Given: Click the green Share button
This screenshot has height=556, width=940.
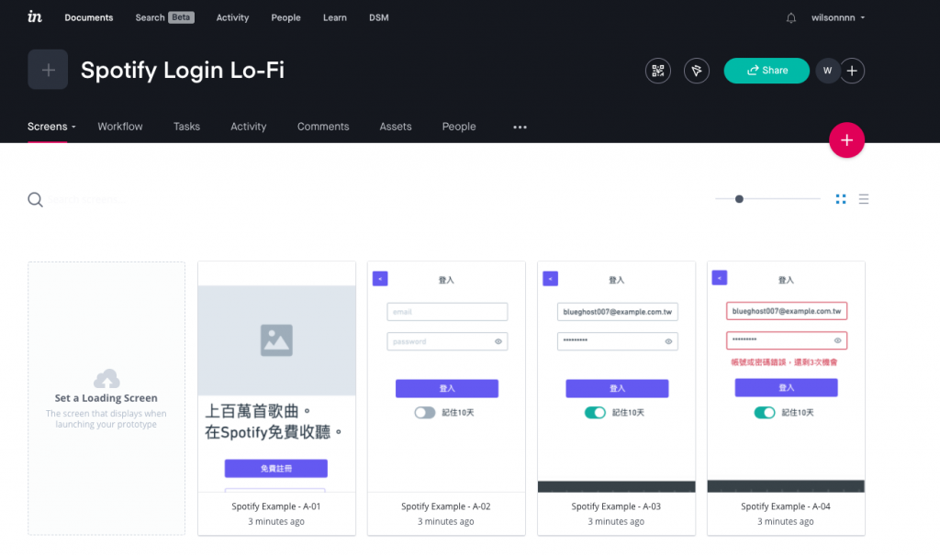Looking at the screenshot, I should click(767, 71).
